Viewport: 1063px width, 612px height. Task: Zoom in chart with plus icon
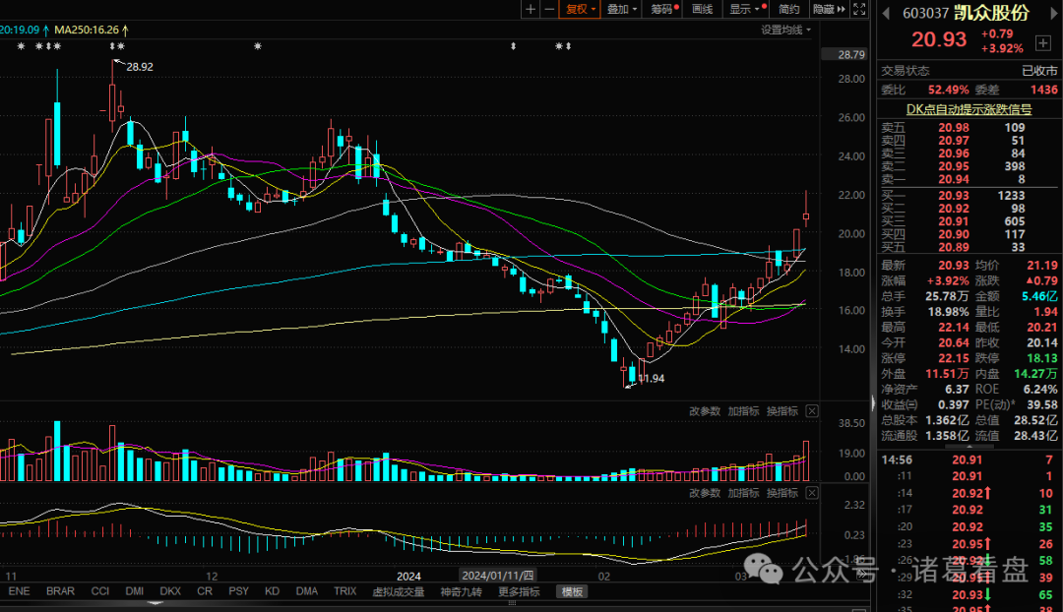coord(531,9)
